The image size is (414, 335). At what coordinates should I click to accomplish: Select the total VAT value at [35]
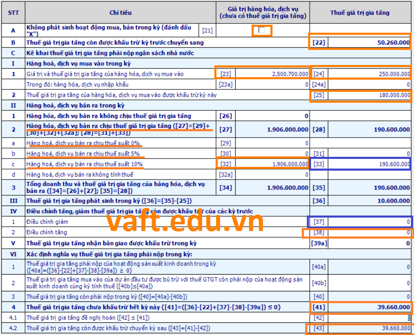coord(392,188)
